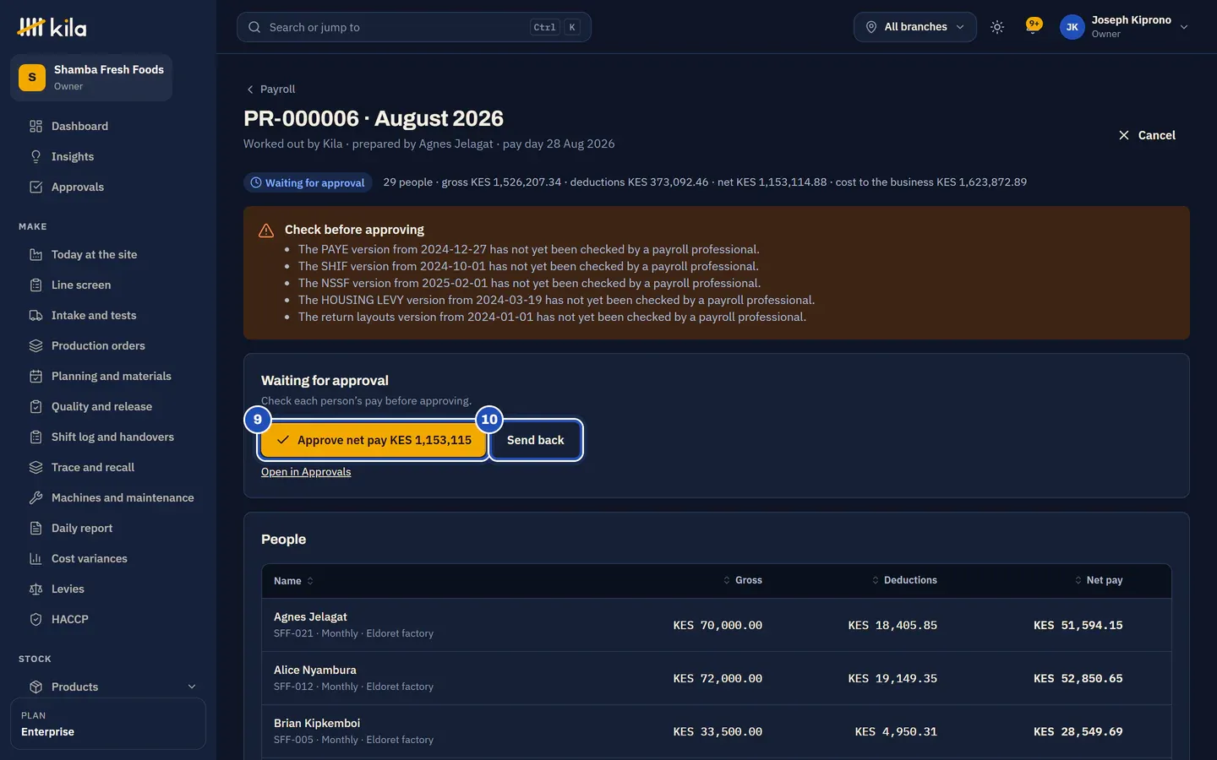Image resolution: width=1217 pixels, height=760 pixels.
Task: Click the Machines and maintenance wrench icon
Action: pos(35,498)
